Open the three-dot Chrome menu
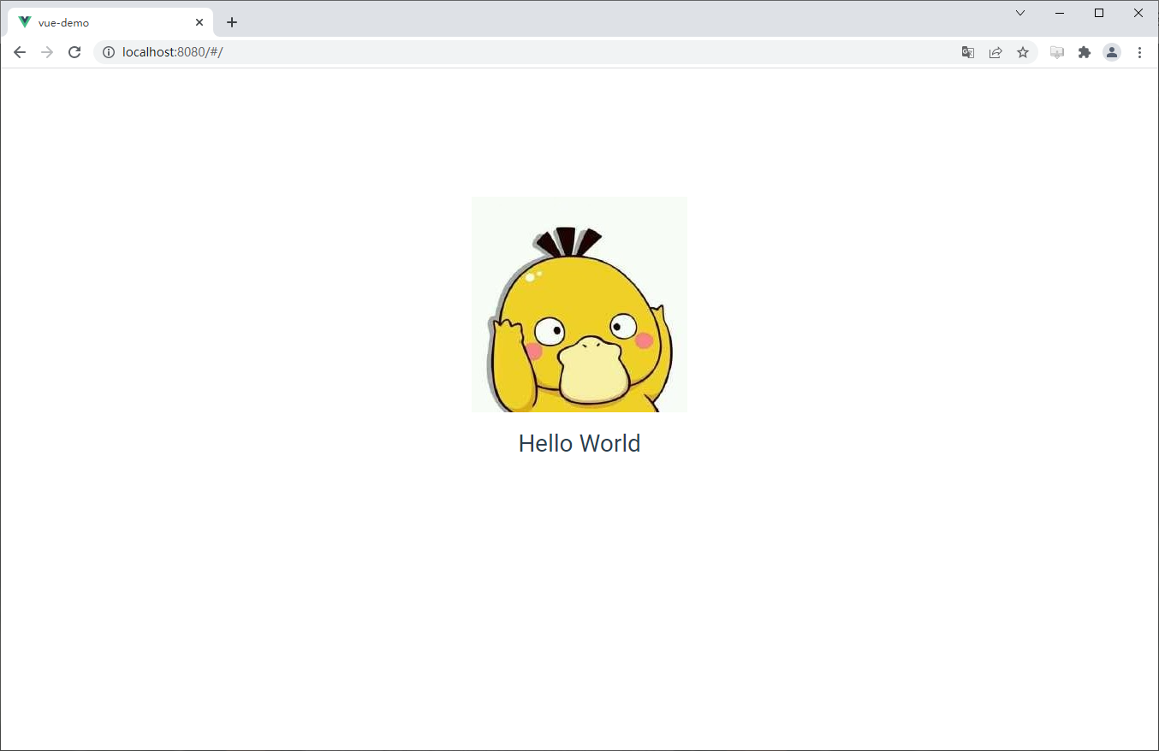The width and height of the screenshot is (1159, 751). point(1140,52)
